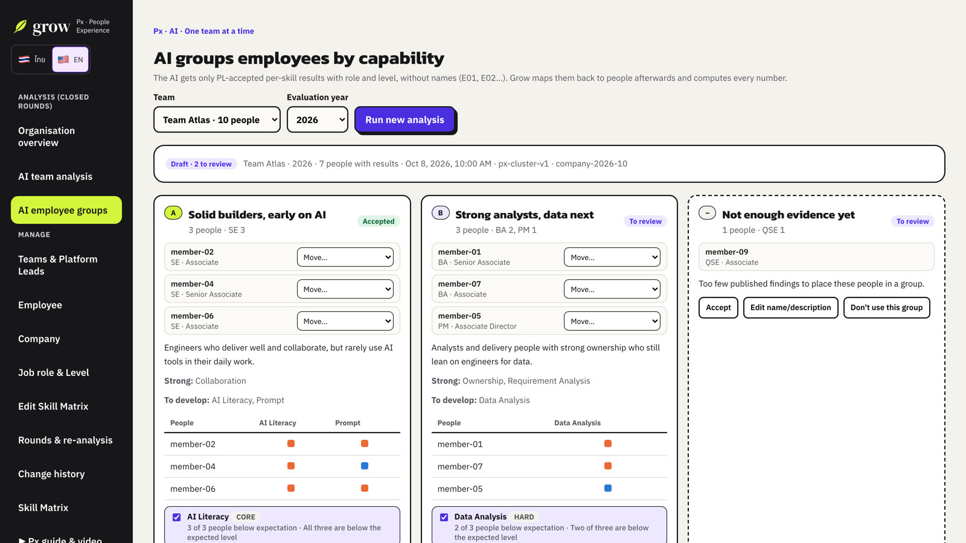Open Move dropdown for member-02

pos(345,257)
